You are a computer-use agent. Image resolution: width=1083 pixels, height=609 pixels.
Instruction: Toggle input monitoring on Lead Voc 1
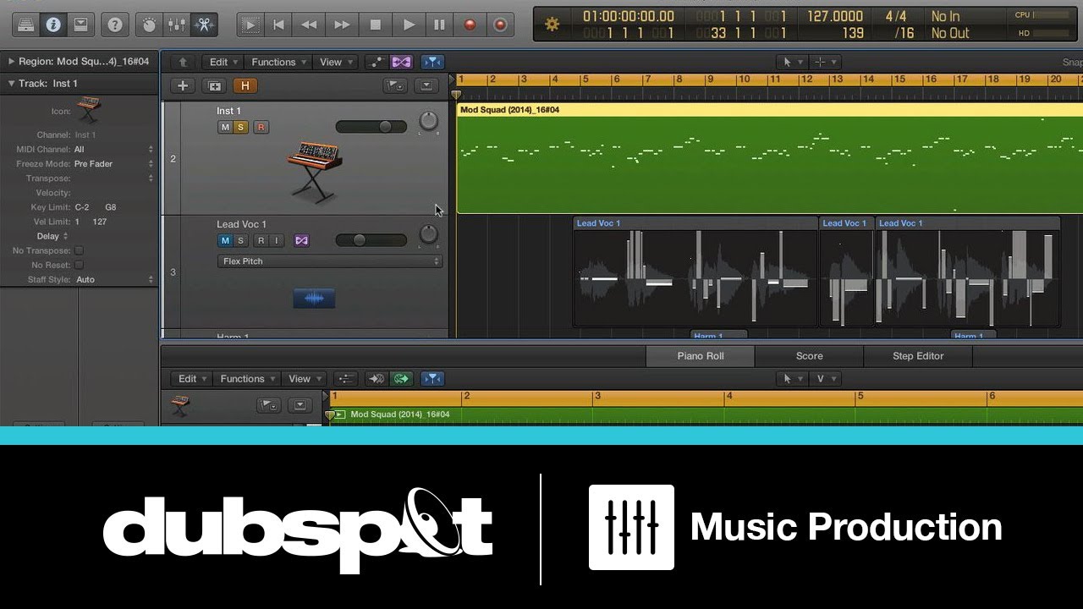coord(276,240)
